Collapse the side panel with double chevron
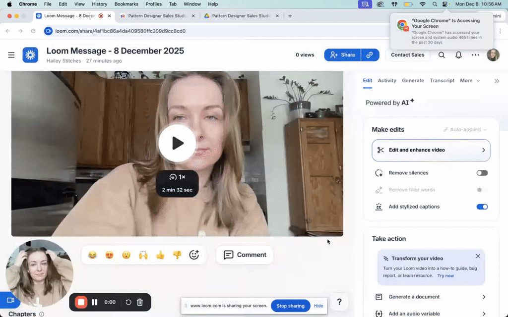Screen dimensions: 508x317 (x=497, y=81)
